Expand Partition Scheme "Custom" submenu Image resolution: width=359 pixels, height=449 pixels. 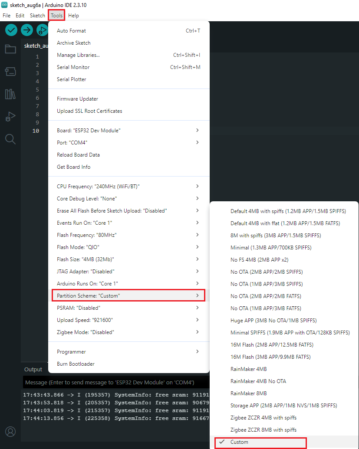(129, 295)
